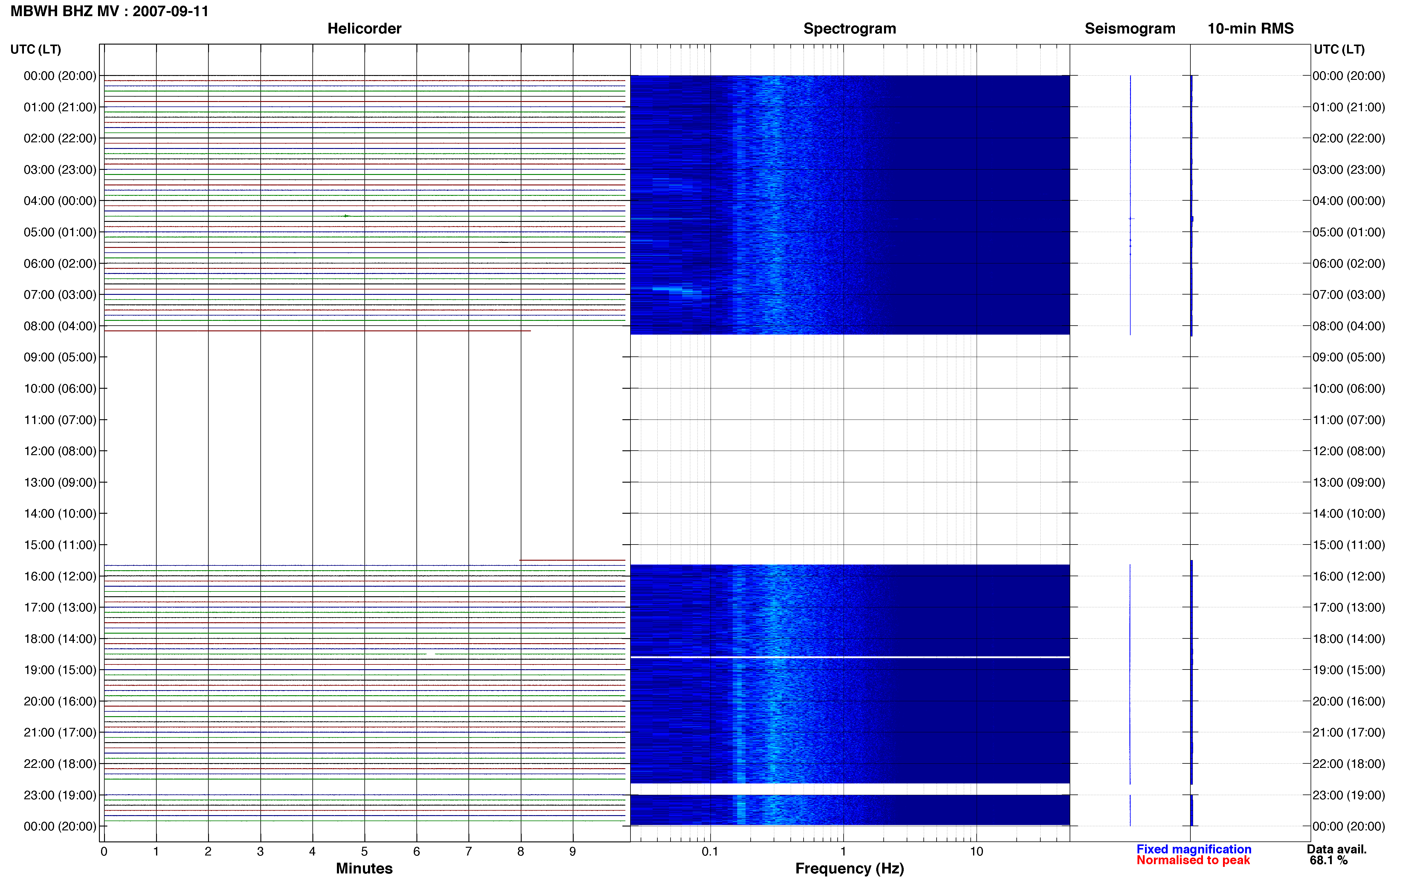Click 17:00 (13:00) beside the RMS panel
The height and width of the screenshot is (886, 1417).
click(1349, 608)
